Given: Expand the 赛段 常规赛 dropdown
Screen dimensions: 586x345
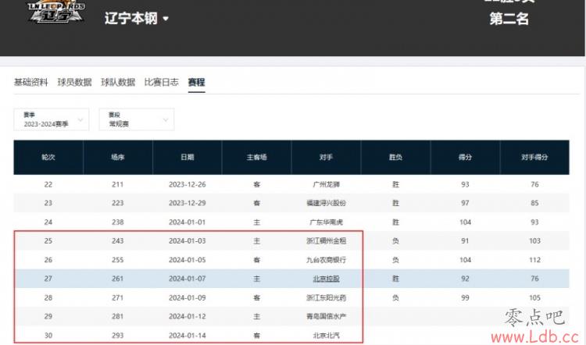Looking at the screenshot, I should tap(137, 119).
